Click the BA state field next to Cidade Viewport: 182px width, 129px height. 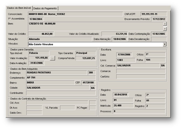[x=93, y=88]
